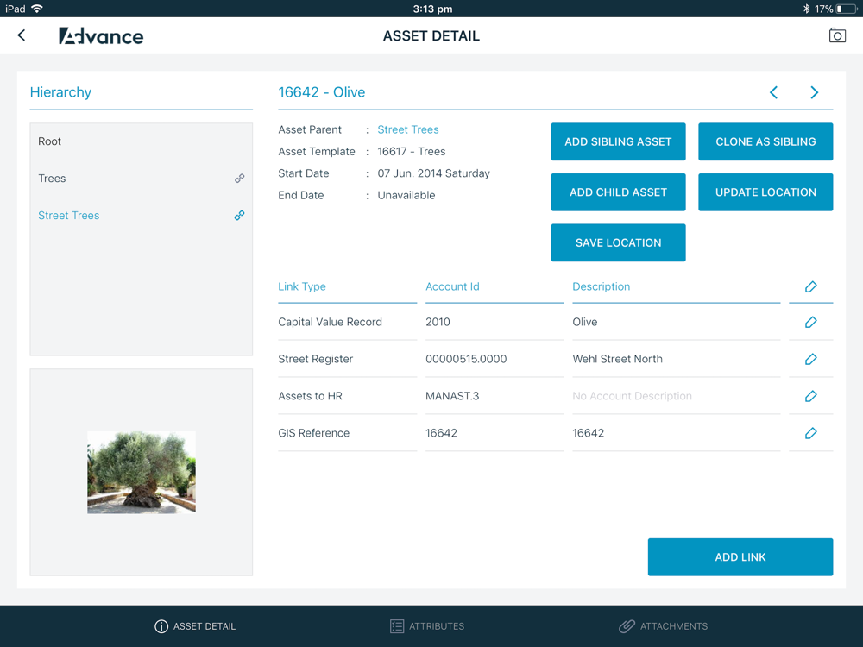Go to previous asset chevron
Image resolution: width=863 pixels, height=647 pixels.
coord(773,92)
